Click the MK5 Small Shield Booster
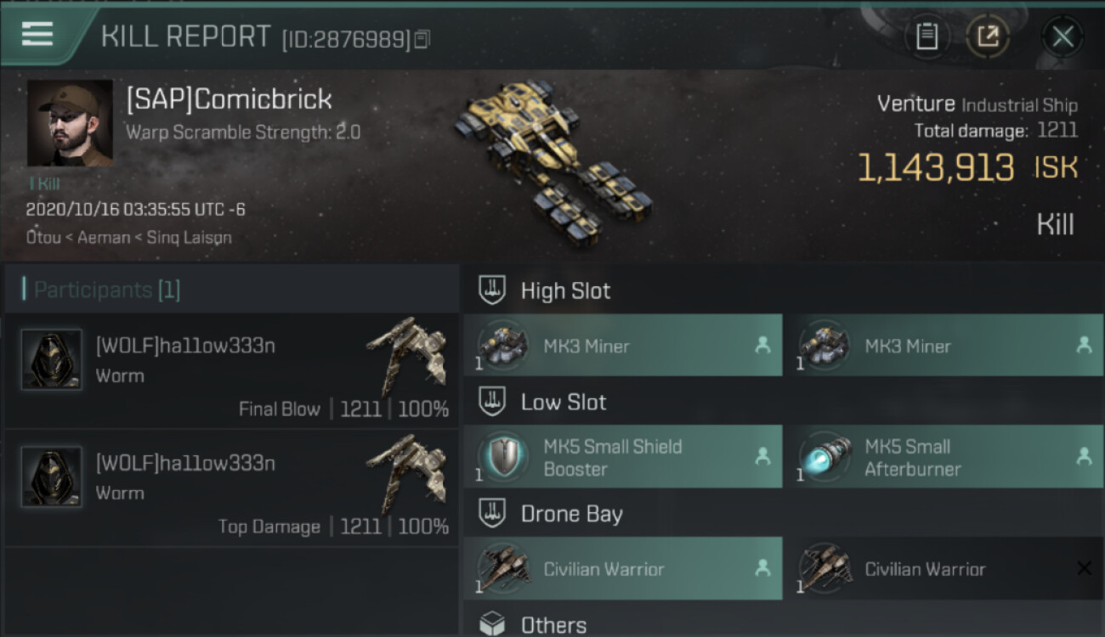 click(x=623, y=457)
